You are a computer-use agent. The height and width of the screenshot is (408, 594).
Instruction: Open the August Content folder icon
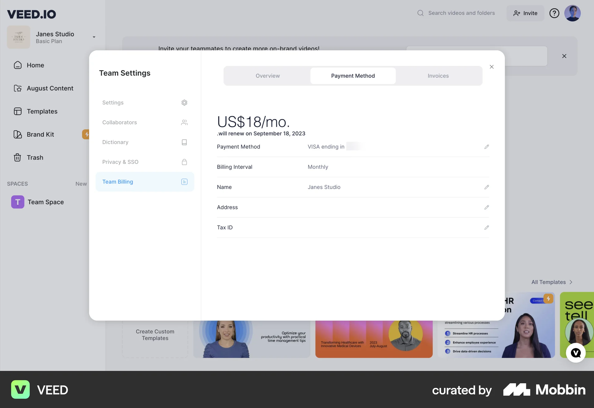click(18, 88)
